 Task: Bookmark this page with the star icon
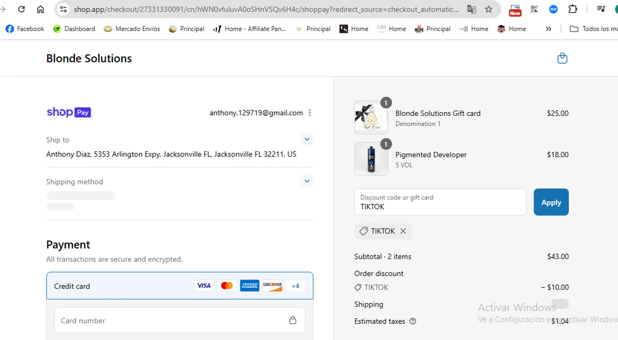coord(489,9)
